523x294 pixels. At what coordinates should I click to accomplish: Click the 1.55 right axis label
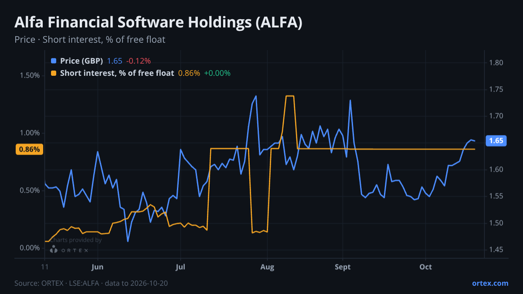click(x=496, y=196)
